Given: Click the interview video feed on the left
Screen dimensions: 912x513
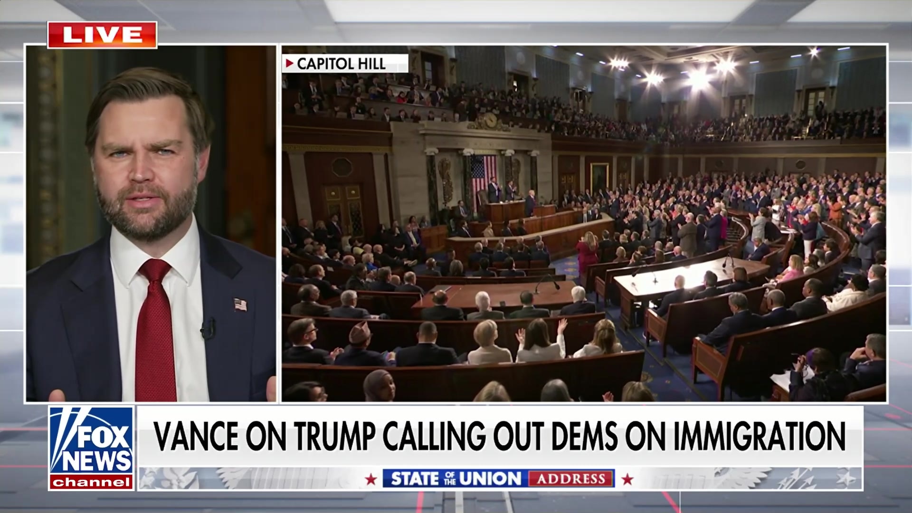Looking at the screenshot, I should [151, 224].
